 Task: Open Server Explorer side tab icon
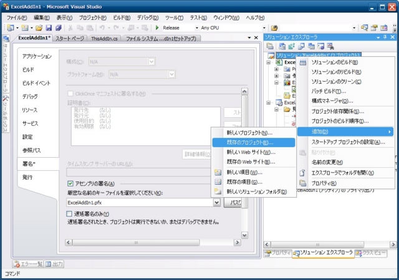point(6,39)
